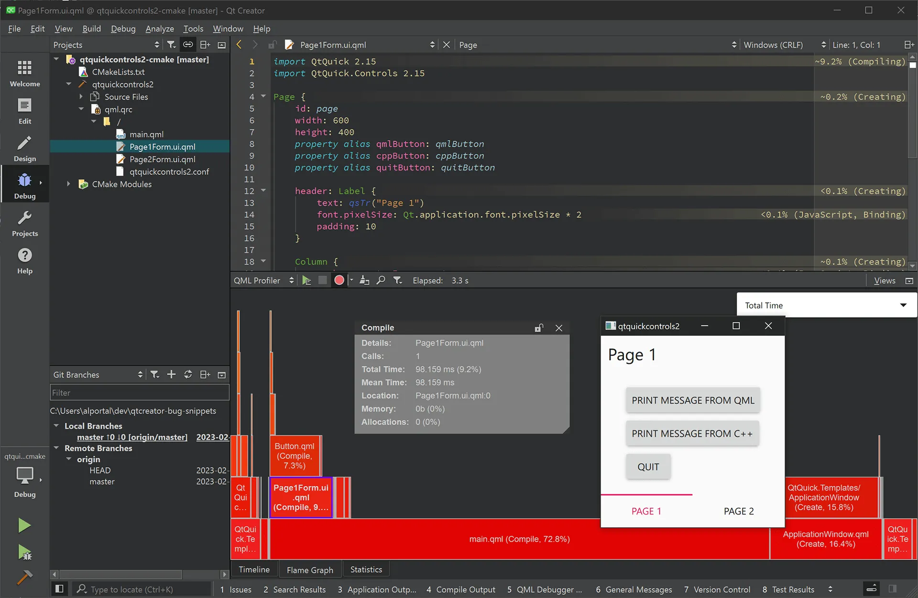Toggle the profiler record button
This screenshot has width=918, height=598.
pos(339,280)
